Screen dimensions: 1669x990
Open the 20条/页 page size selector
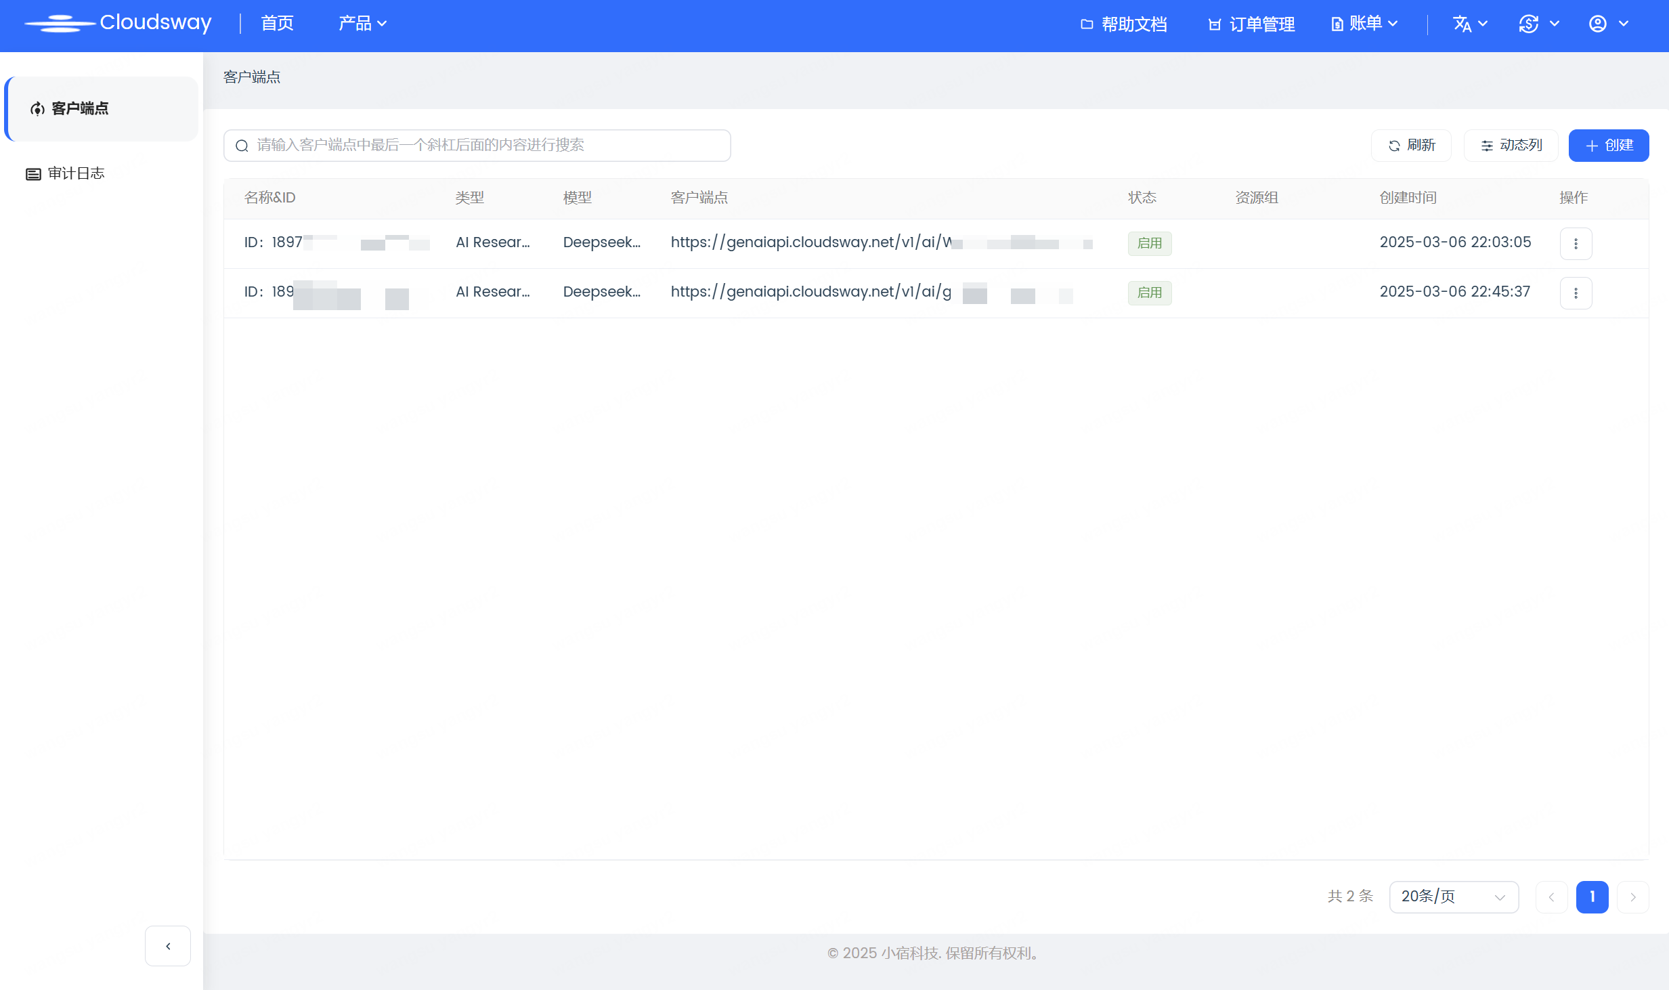(1453, 897)
